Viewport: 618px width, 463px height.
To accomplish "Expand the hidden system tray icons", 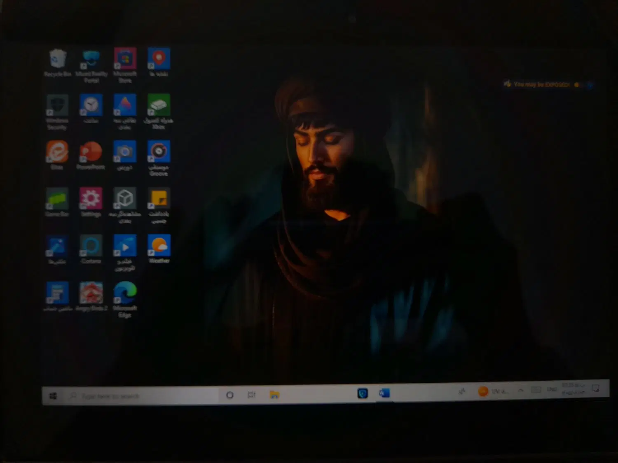I will click(x=521, y=390).
